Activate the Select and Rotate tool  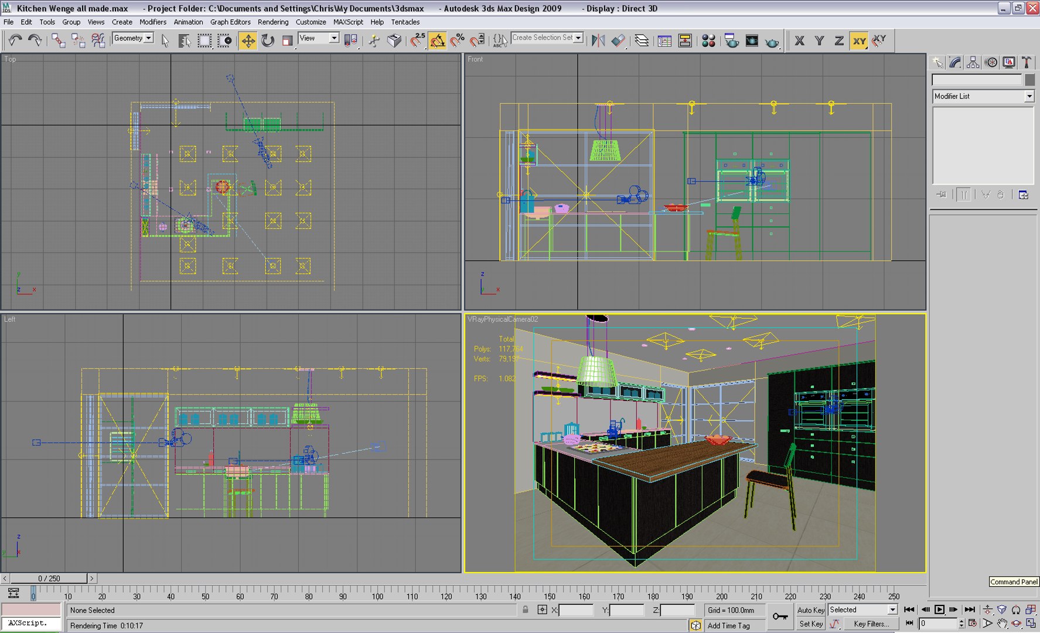(x=268, y=40)
